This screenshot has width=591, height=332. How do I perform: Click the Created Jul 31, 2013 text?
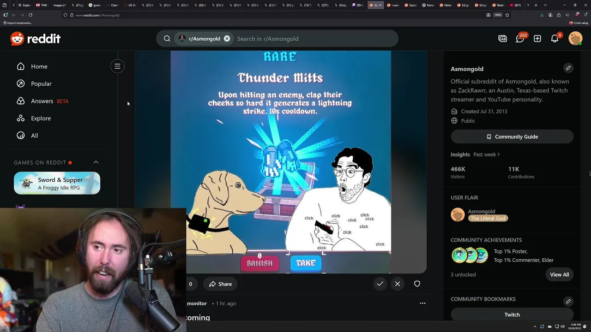tap(484, 111)
